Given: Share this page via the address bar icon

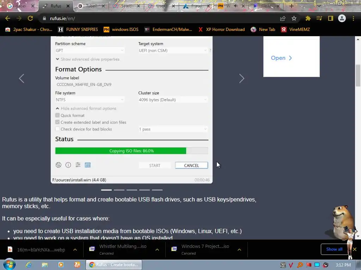Looking at the screenshot, I should tap(283, 18).
